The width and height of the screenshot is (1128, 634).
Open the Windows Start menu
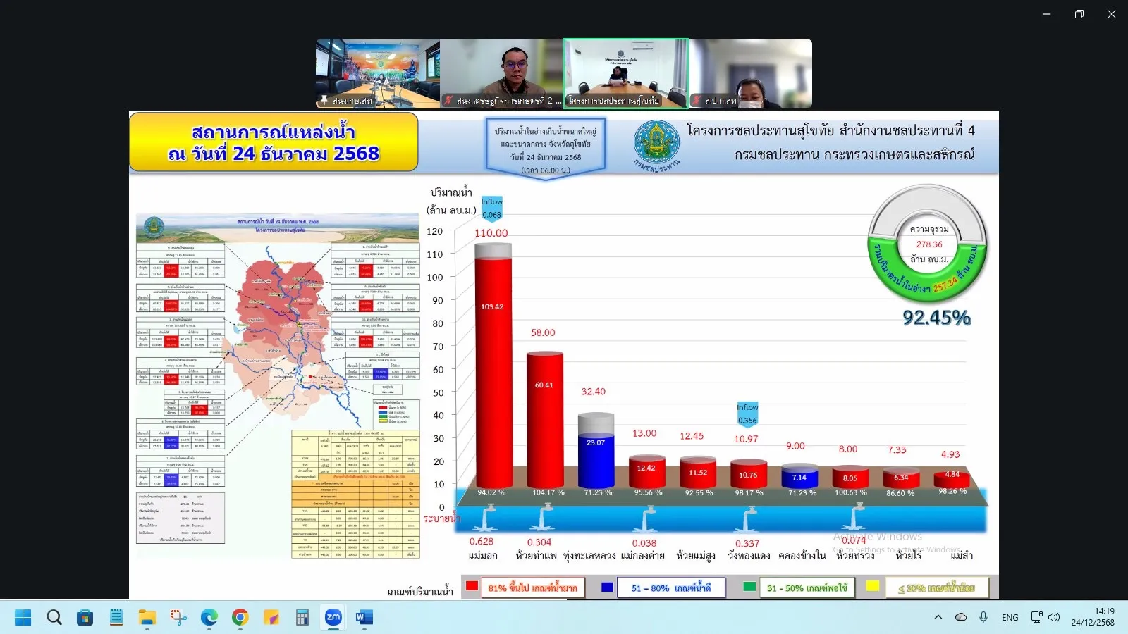[23, 618]
